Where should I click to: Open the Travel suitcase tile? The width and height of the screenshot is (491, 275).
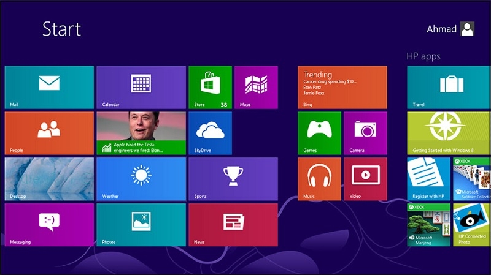[x=449, y=87]
